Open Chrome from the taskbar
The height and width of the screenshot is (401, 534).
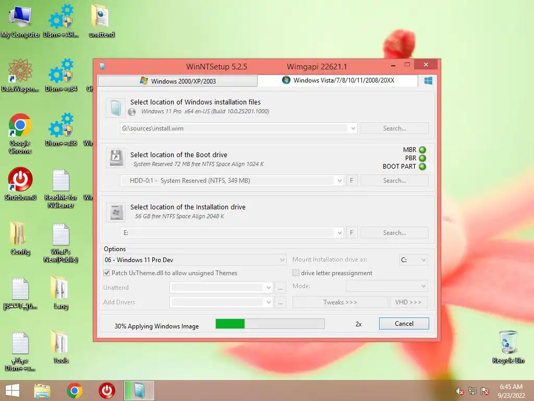[x=75, y=391]
